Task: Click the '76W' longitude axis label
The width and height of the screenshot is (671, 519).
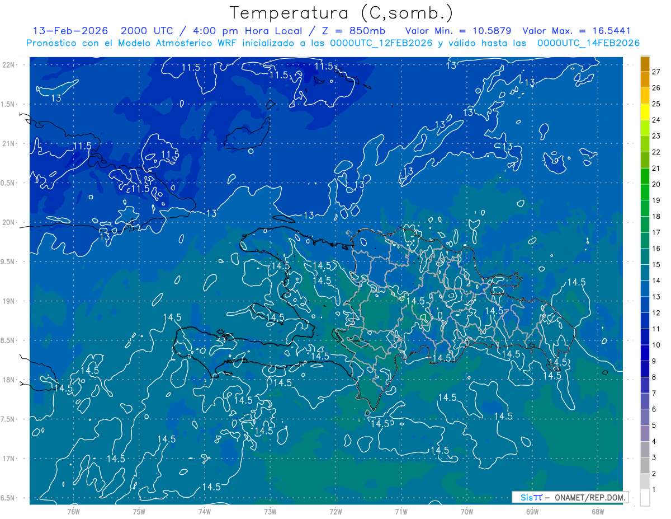Action: pos(73,511)
